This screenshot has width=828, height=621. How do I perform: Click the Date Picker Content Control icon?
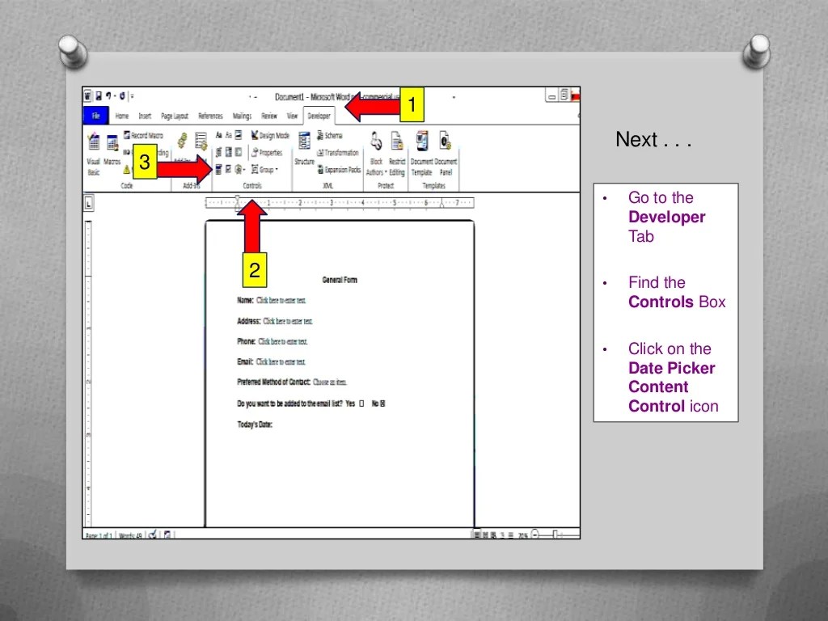point(220,168)
